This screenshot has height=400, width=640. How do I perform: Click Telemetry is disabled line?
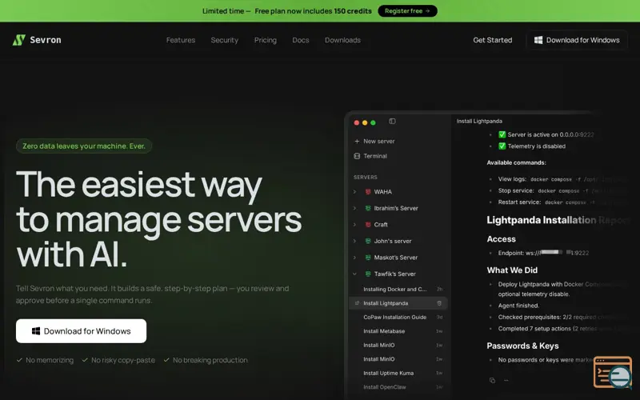point(532,146)
